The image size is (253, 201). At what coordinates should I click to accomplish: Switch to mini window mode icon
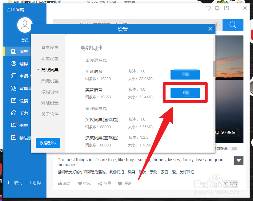227,8
